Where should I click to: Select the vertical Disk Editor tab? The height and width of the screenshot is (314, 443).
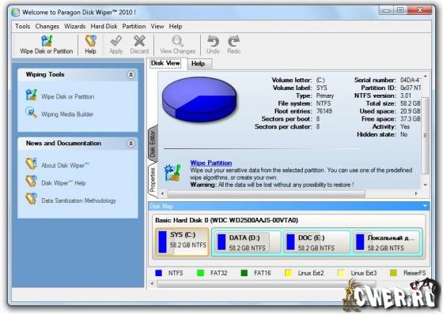point(153,144)
